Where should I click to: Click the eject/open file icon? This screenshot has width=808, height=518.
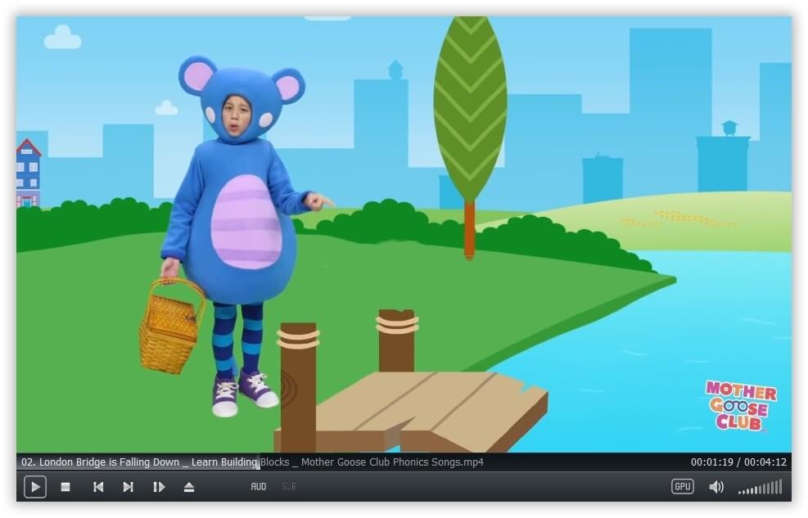(x=189, y=487)
